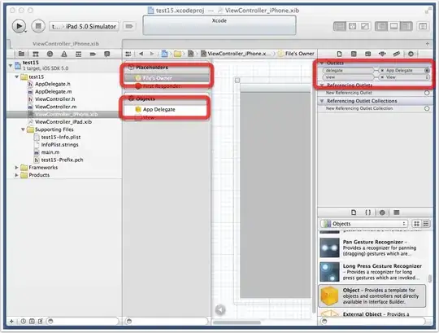Show the Search navigator
This screenshot has height=333, width=439.
tap(50, 54)
